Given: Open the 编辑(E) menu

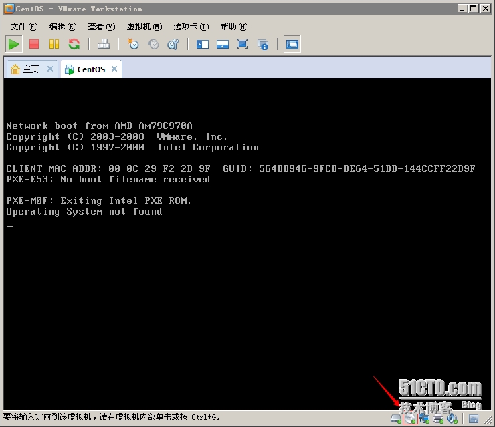Looking at the screenshot, I should tap(63, 27).
